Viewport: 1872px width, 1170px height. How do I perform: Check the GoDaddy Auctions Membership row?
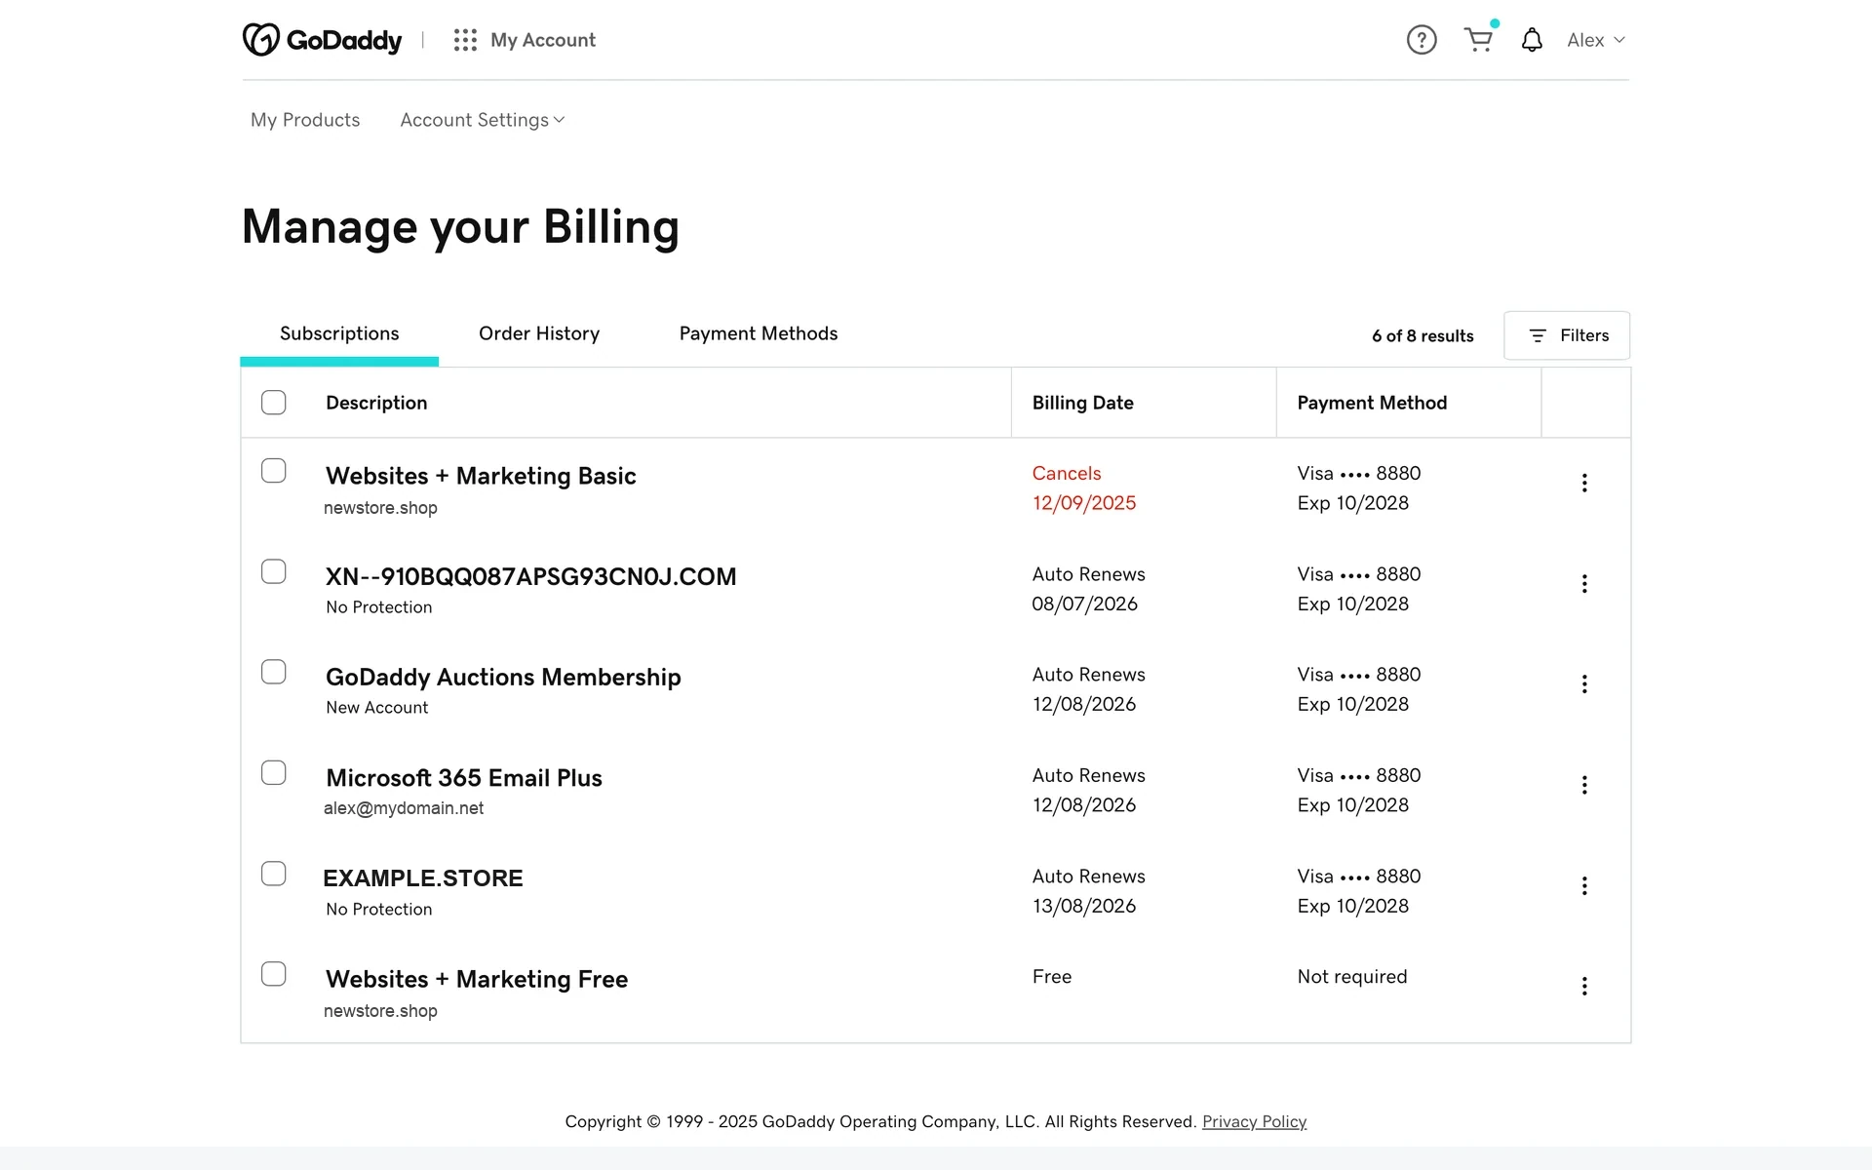pos(274,672)
